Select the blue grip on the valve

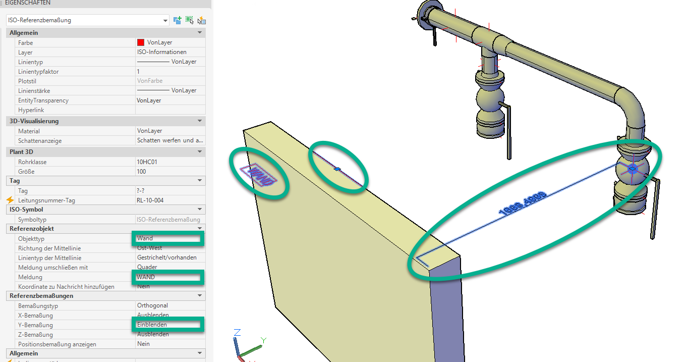click(632, 169)
